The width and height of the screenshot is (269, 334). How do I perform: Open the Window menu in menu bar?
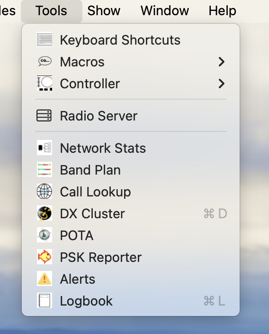165,10
